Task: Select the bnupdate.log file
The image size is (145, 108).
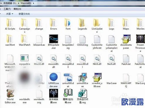Action: click(x=68, y=42)
